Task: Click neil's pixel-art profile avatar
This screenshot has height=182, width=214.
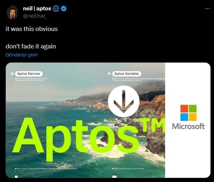Action: 12,12
